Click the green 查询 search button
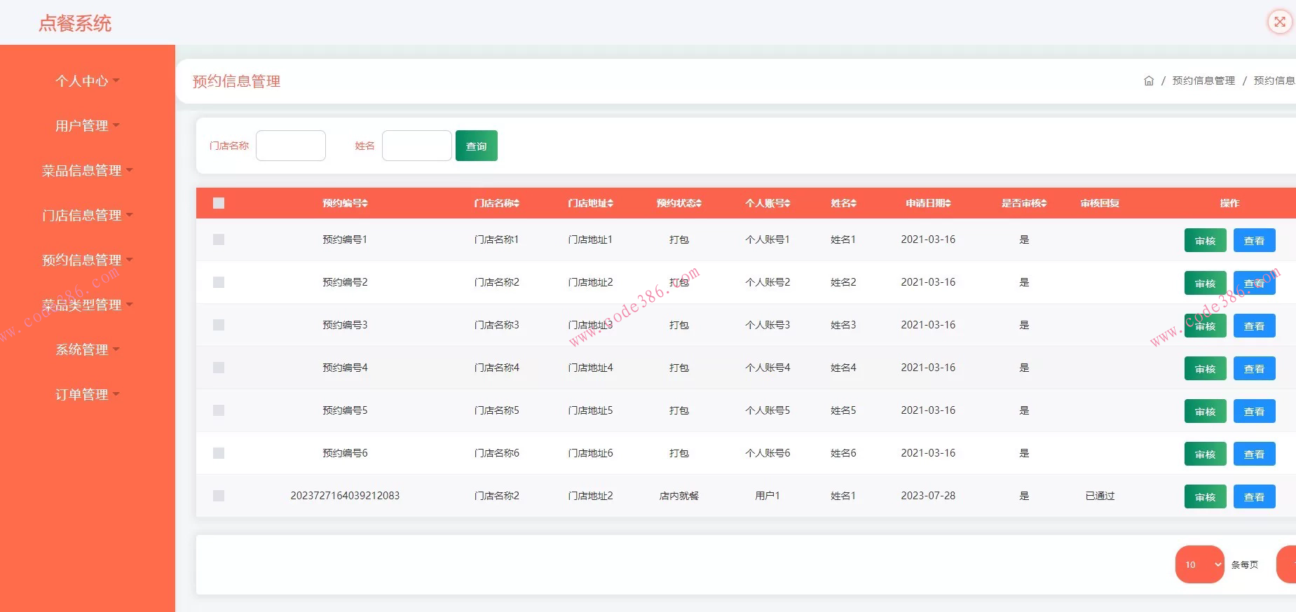Image resolution: width=1296 pixels, height=612 pixels. click(476, 146)
